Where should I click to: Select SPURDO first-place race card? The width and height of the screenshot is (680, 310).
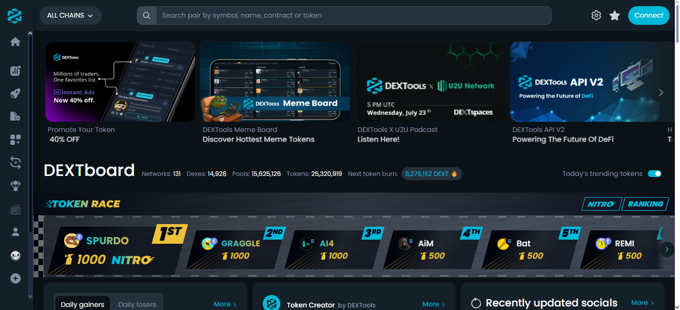pos(117,250)
